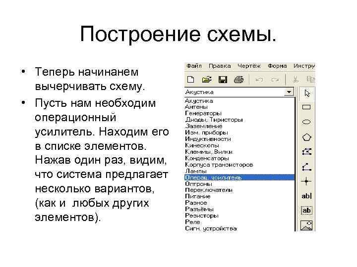Click the Print icon

239,80
